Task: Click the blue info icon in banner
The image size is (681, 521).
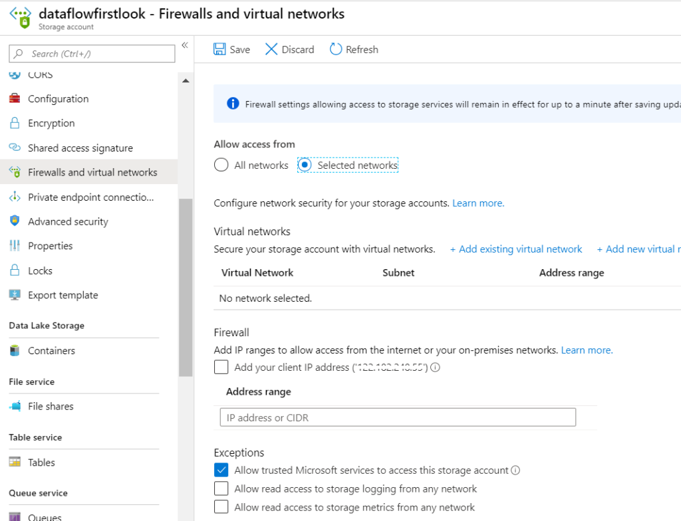Action: pyautogui.click(x=233, y=103)
